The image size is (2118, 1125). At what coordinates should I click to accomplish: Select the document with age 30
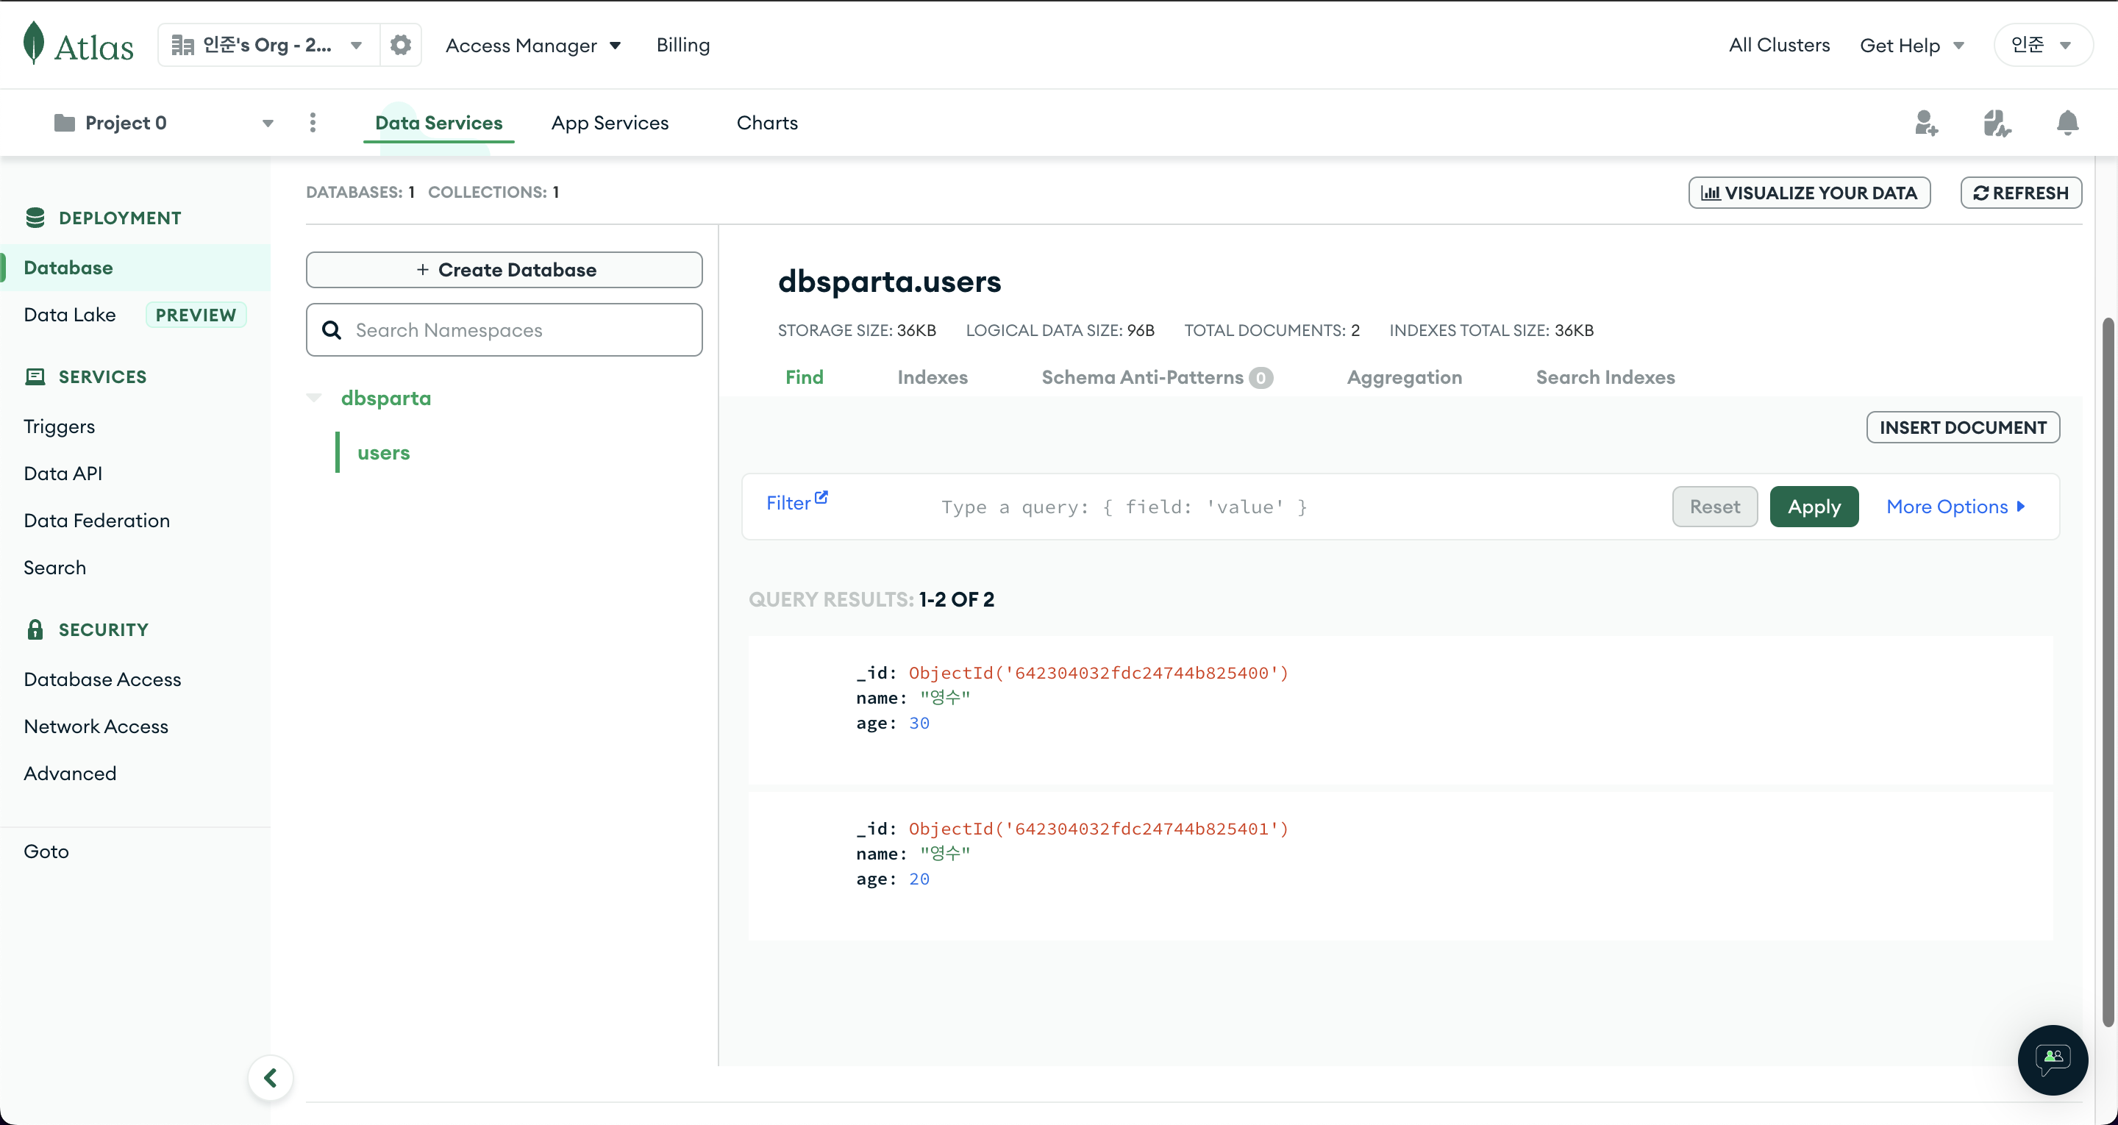(x=1400, y=710)
